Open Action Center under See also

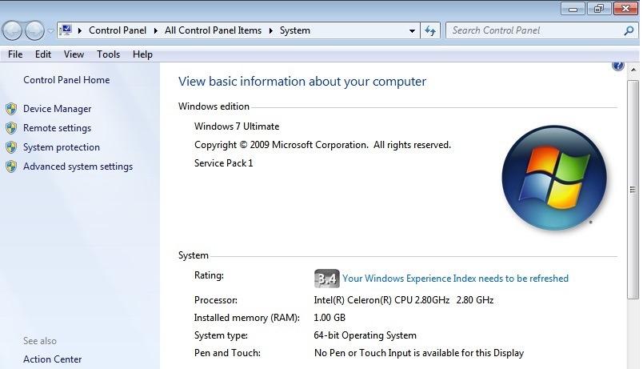click(52, 359)
